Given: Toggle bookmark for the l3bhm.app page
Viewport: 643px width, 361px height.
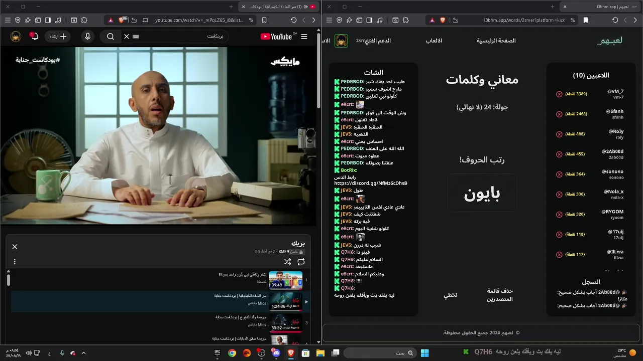Looking at the screenshot, I should pyautogui.click(x=586, y=20).
